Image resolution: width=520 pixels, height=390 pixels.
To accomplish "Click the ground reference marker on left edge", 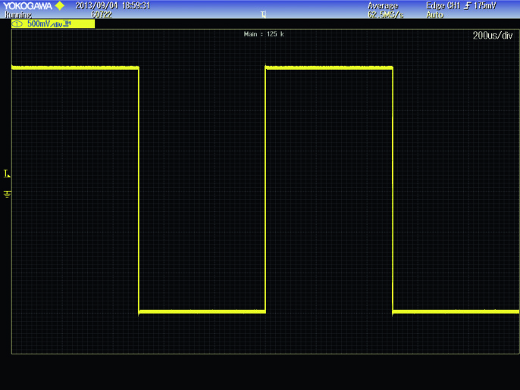I will [7, 194].
